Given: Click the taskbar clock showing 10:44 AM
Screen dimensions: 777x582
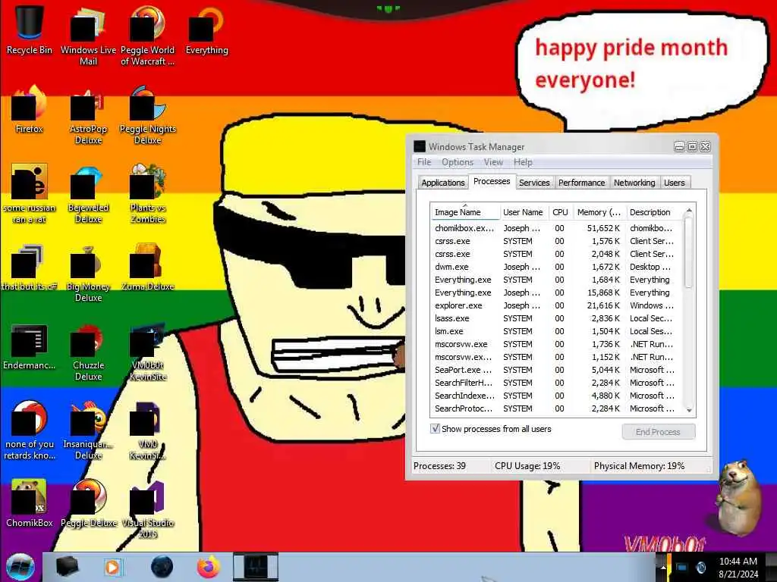Looking at the screenshot, I should tap(738, 567).
